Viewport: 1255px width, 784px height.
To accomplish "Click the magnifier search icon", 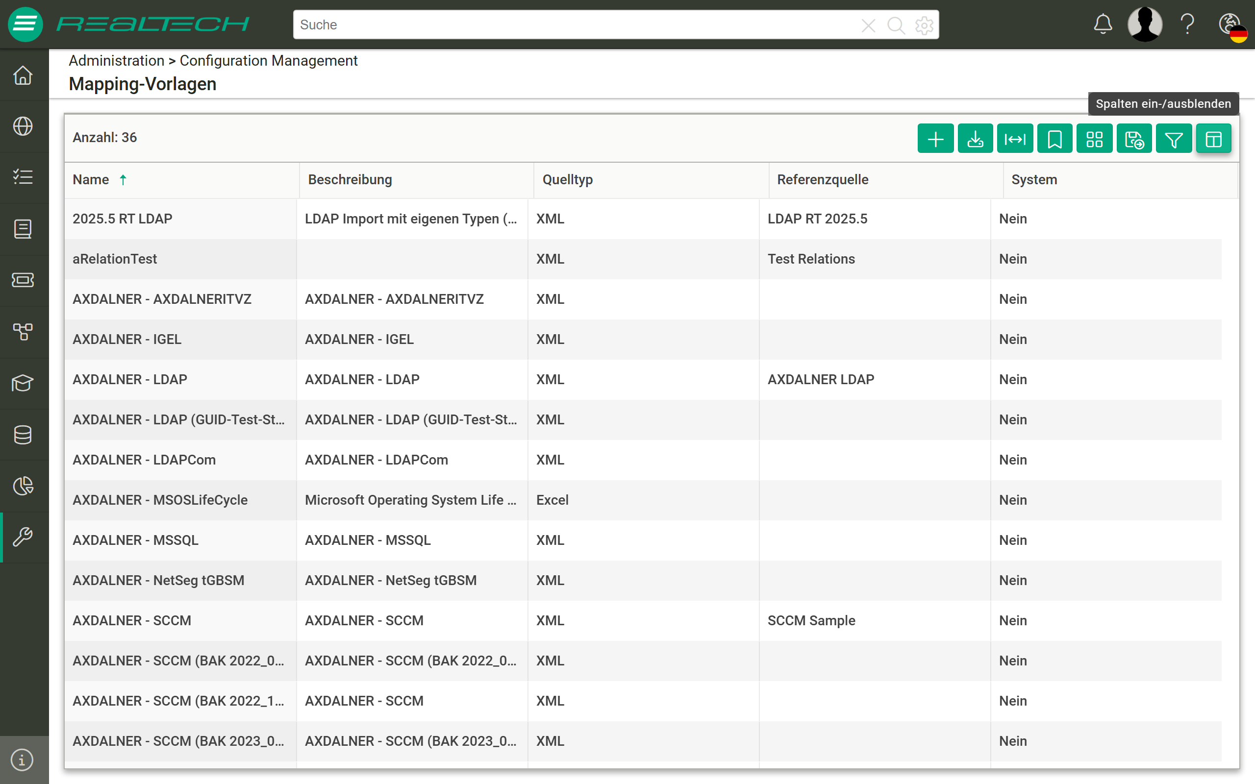I will coord(896,25).
